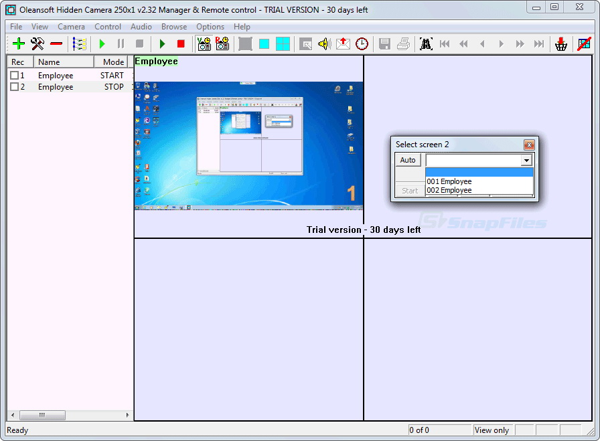Click the gray stop square icon

tap(140, 44)
